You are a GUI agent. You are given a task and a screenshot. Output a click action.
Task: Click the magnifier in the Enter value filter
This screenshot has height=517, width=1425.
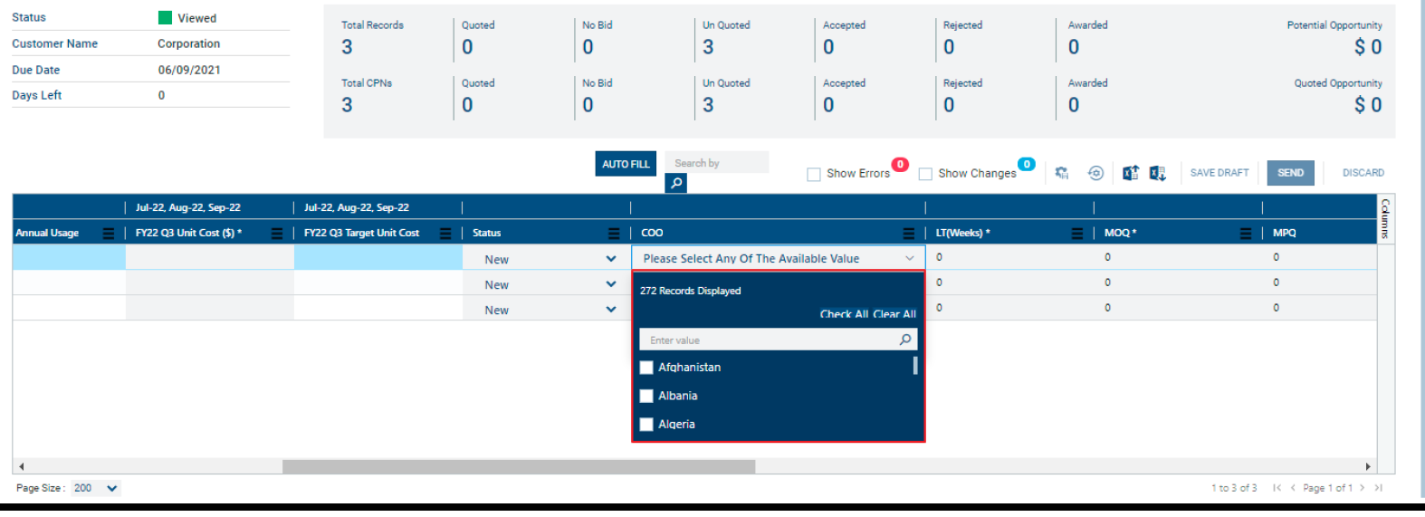(905, 340)
